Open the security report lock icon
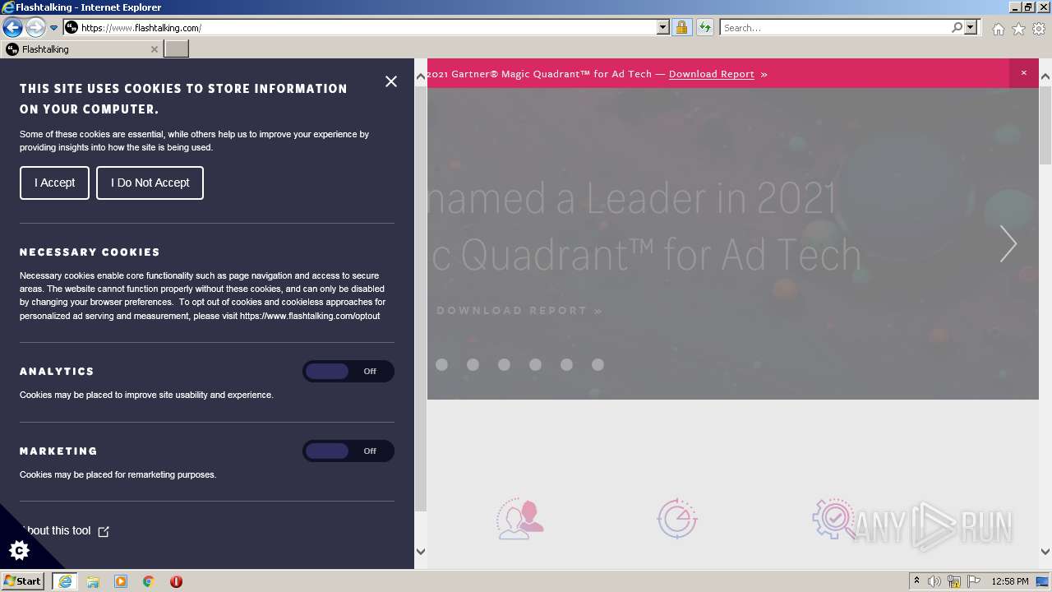This screenshot has height=592, width=1052. (681, 27)
